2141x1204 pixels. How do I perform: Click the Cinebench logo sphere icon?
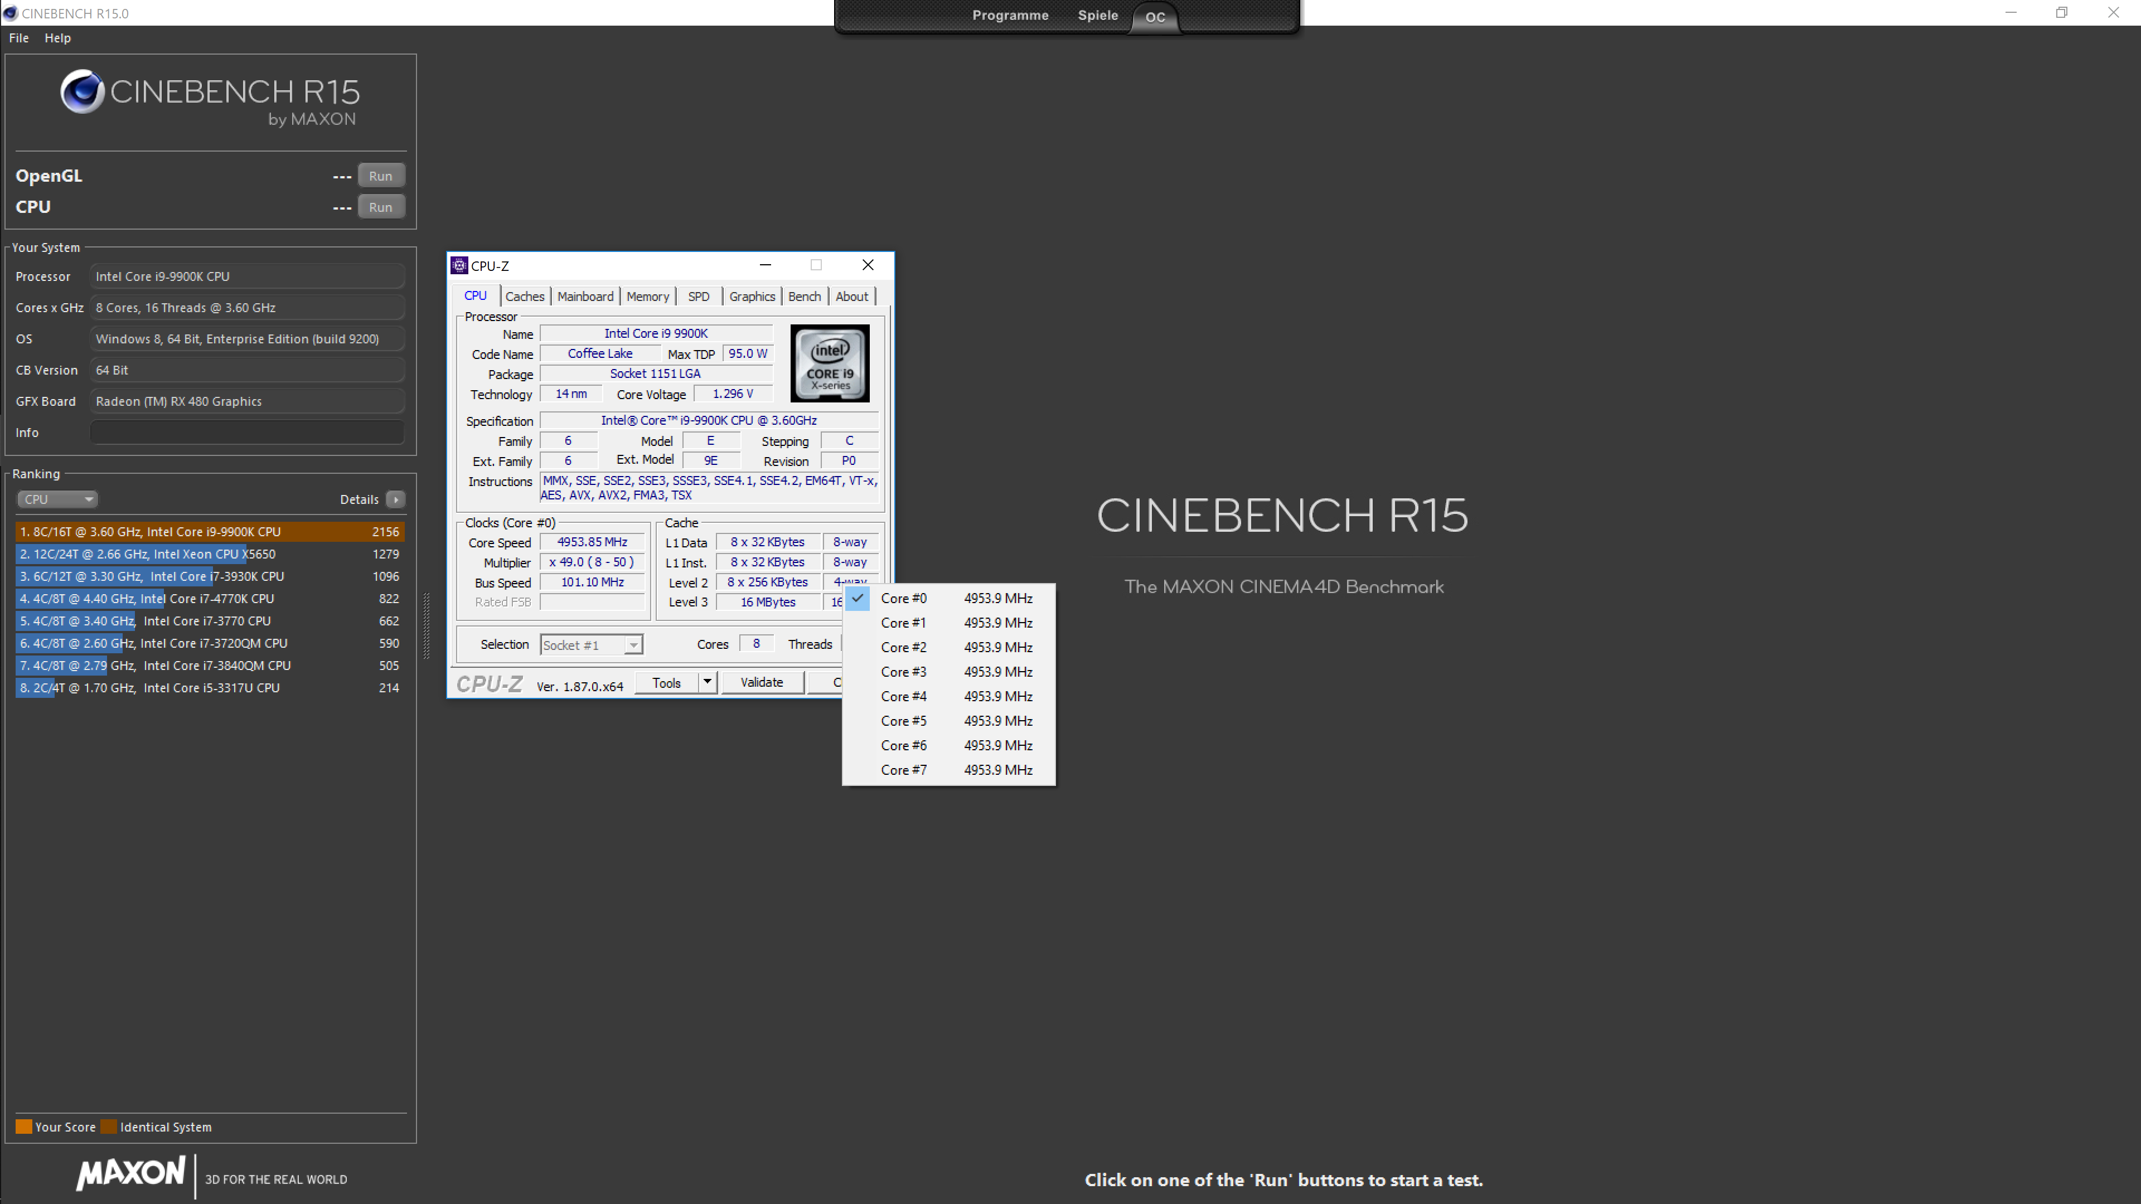pos(83,91)
